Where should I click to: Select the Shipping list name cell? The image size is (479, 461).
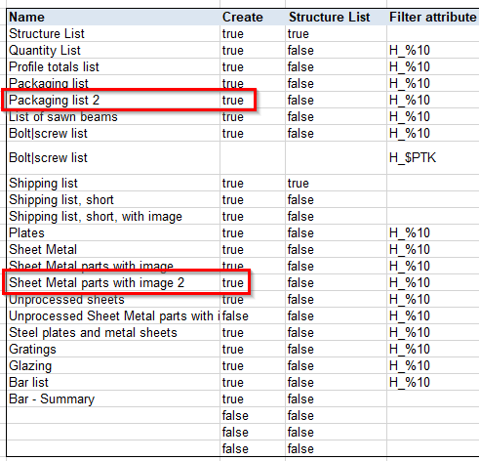(113, 183)
